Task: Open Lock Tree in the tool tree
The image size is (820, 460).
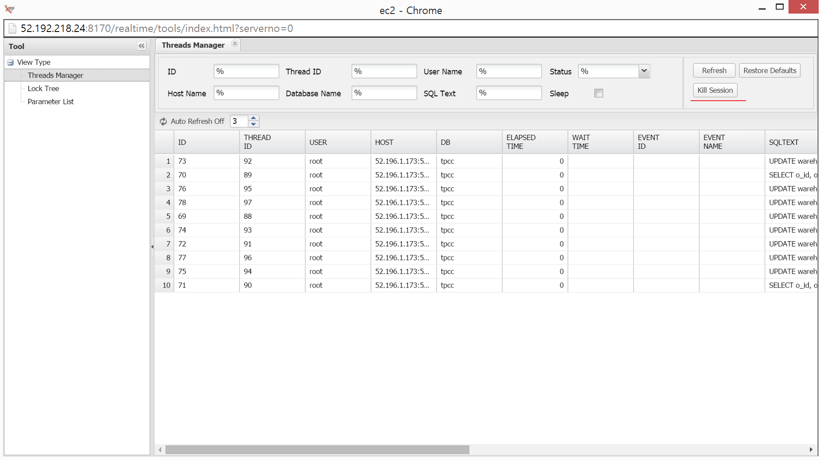Action: coord(43,88)
